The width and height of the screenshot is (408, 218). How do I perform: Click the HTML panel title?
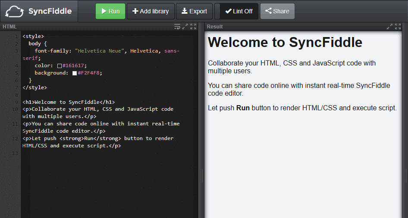click(9, 27)
